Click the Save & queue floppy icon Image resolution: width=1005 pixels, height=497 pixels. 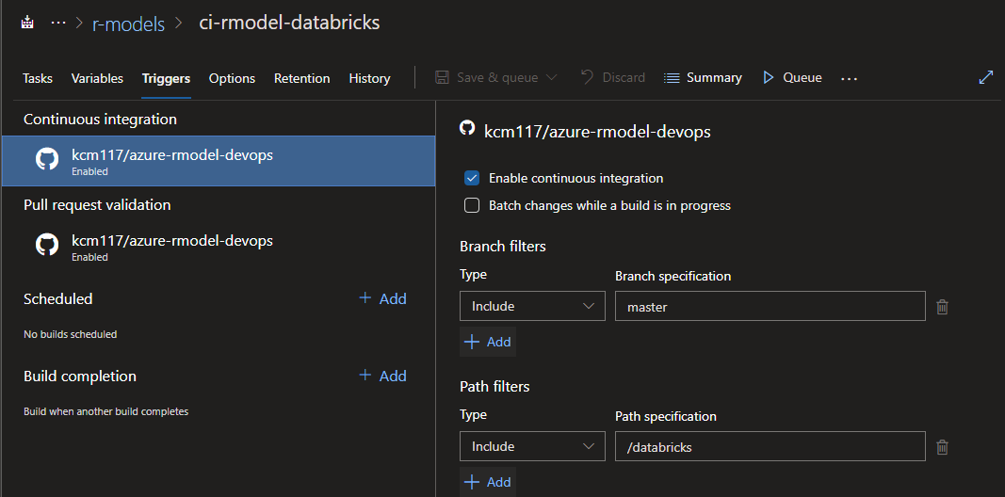point(442,77)
